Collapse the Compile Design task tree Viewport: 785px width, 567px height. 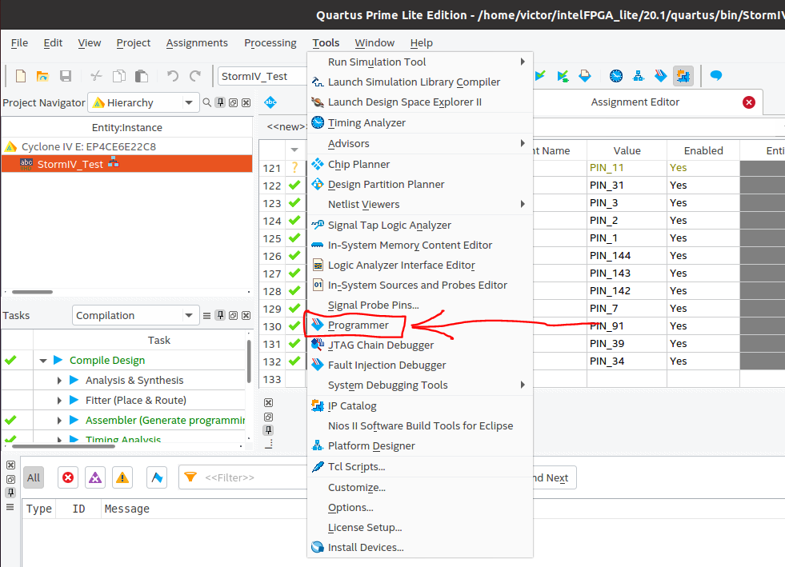43,361
